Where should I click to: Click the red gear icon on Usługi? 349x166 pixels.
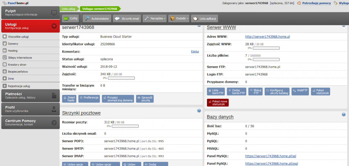(x=54, y=26)
